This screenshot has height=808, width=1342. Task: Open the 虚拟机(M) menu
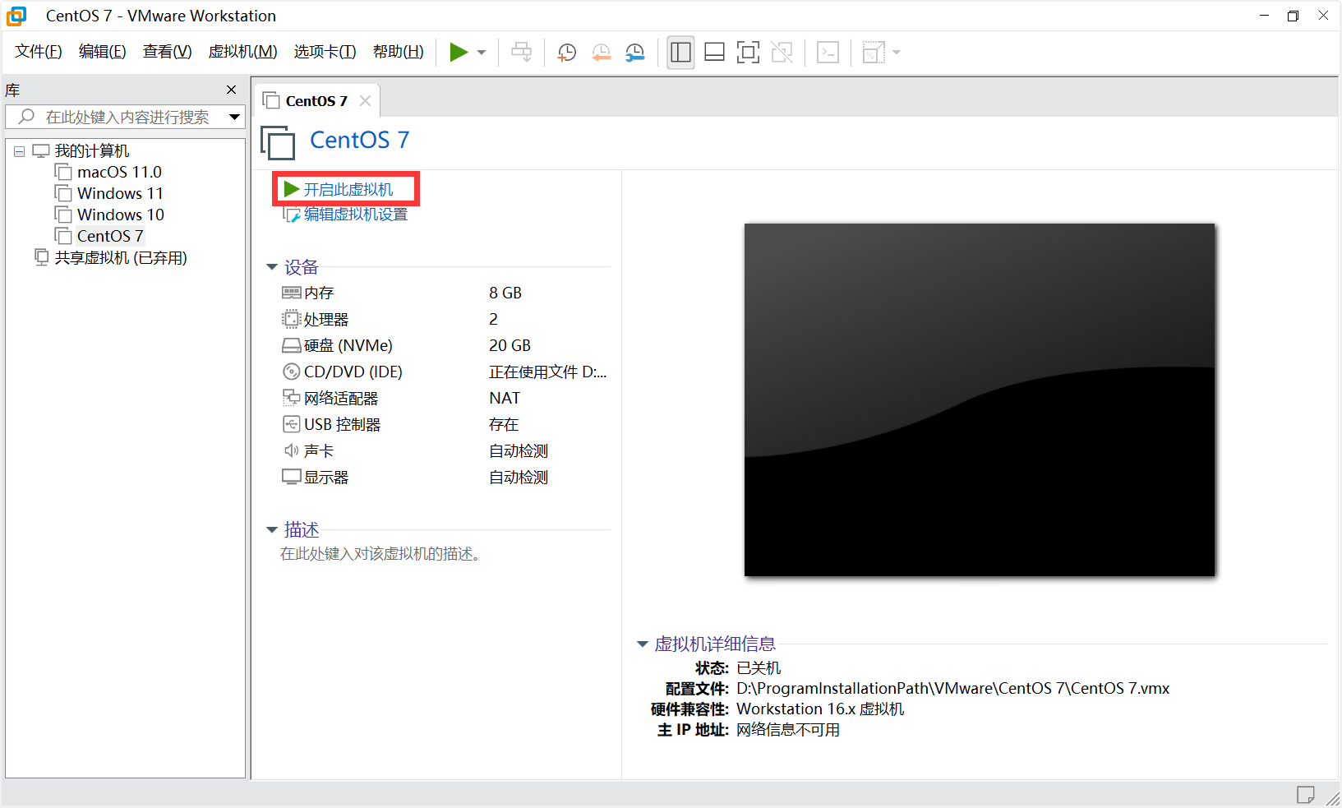click(x=242, y=51)
